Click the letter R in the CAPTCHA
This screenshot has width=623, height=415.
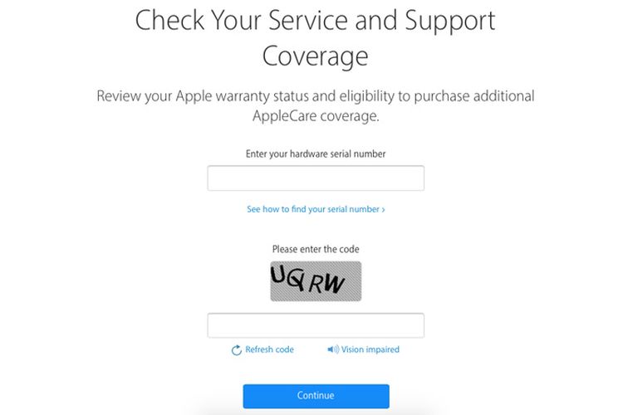point(316,284)
